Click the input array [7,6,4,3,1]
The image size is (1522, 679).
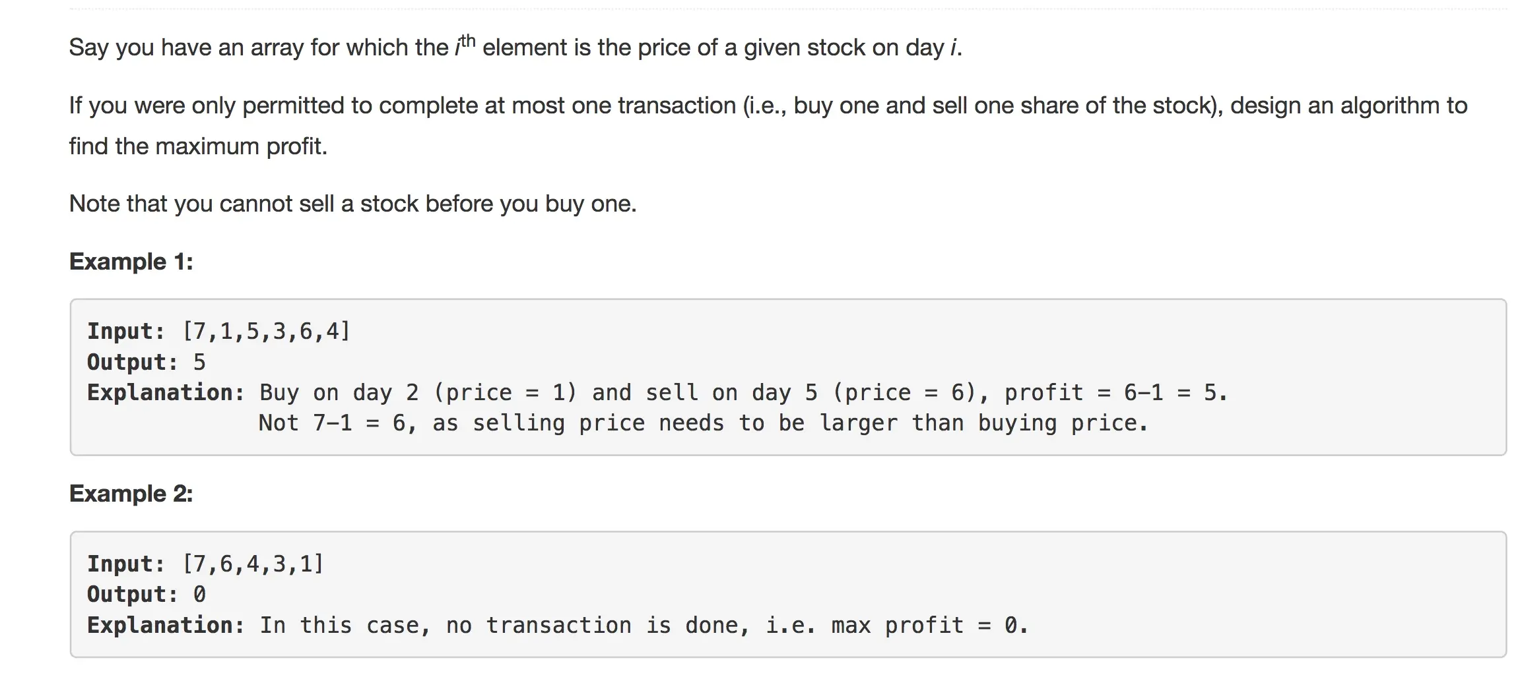[253, 564]
